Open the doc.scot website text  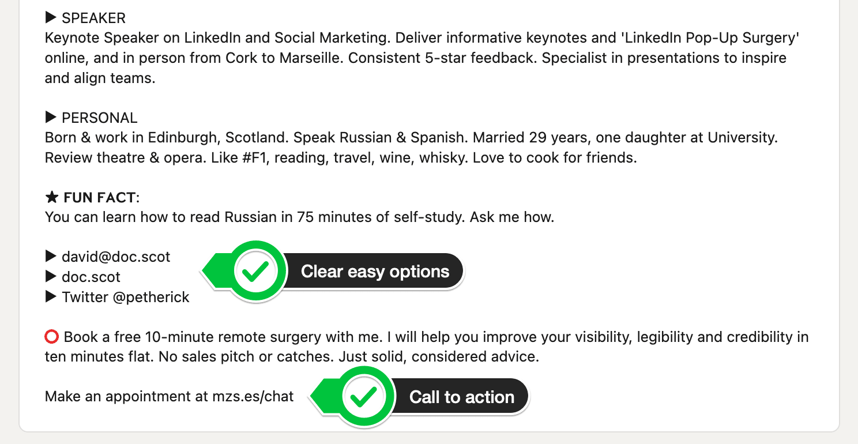91,277
